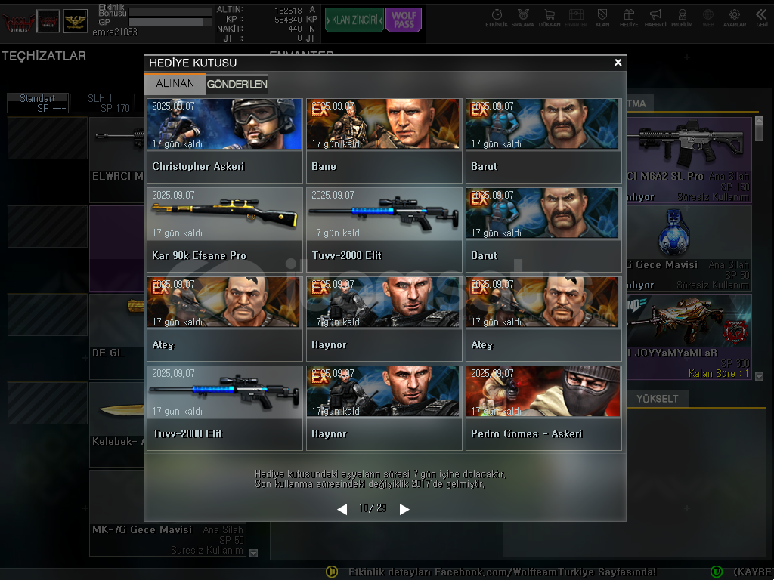This screenshot has height=580, width=774.
Task: Select the Bane character gift
Action: tap(384, 140)
